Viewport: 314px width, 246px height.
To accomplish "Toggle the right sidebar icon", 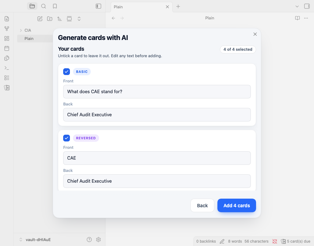I will click(x=307, y=6).
